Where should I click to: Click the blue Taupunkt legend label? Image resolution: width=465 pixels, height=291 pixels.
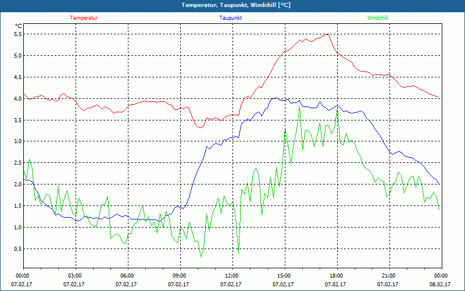(230, 18)
